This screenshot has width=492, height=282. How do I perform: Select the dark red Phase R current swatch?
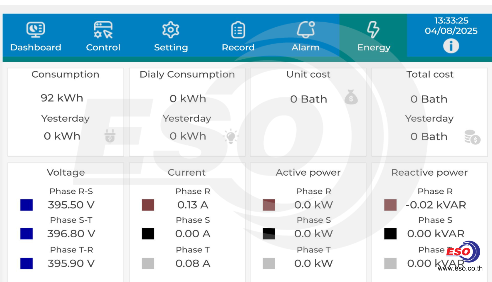click(148, 205)
